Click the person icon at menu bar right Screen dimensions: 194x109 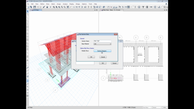(166, 4)
